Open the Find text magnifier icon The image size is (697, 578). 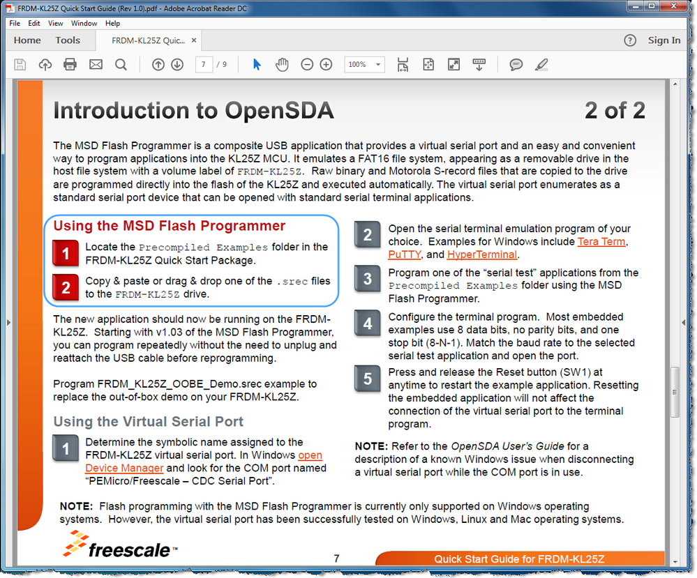(121, 64)
